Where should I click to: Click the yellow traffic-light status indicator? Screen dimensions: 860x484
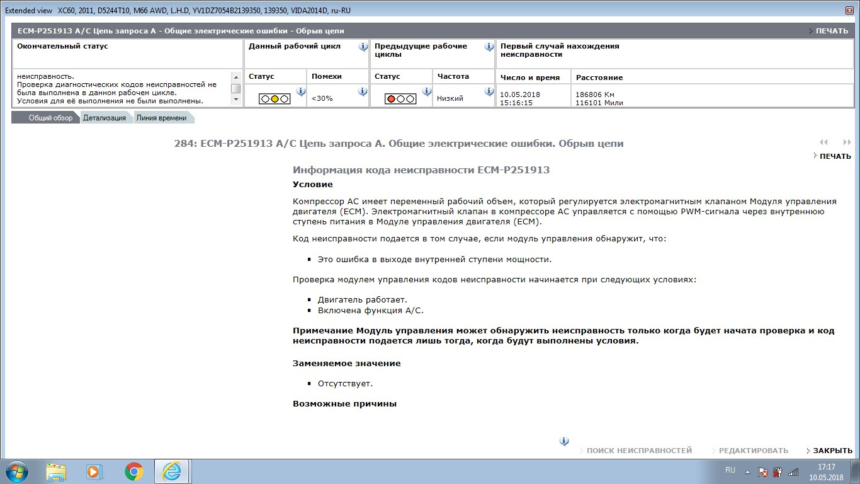[274, 99]
